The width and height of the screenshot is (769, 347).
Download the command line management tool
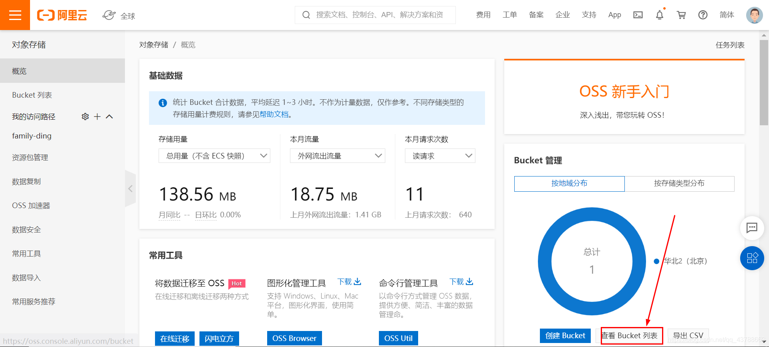[461, 282]
